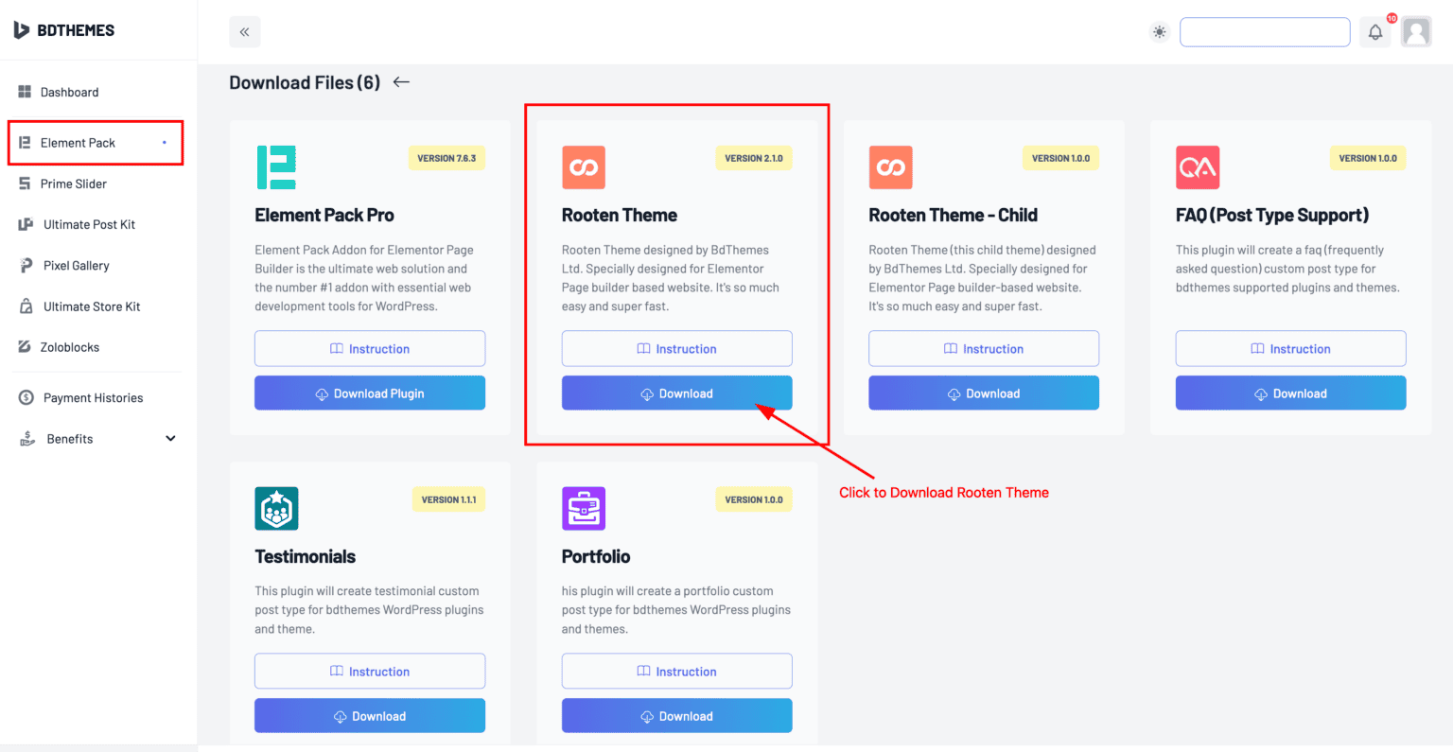Expand the Benefits menu chevron
The width and height of the screenshot is (1453, 752).
(x=170, y=439)
